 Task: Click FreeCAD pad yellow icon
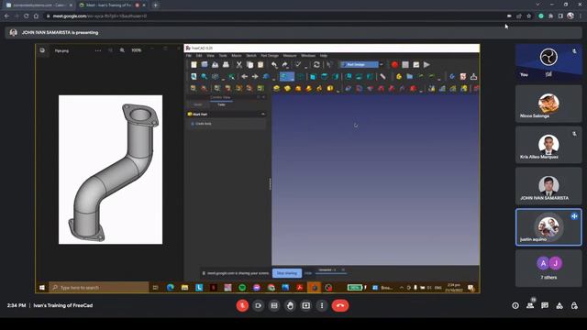276,89
